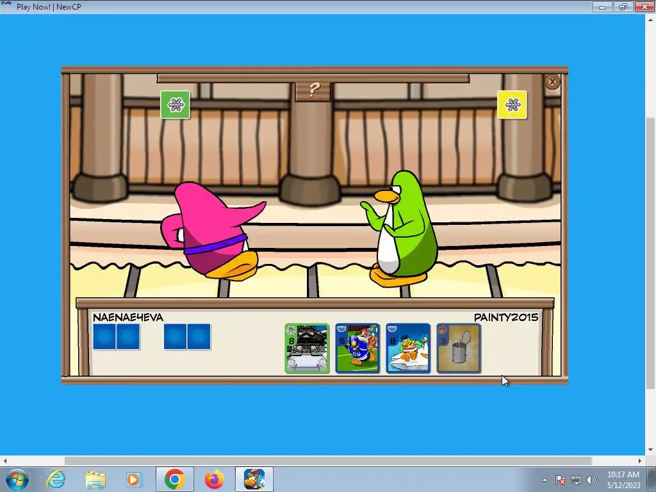656x492 pixels.
Task: Open Action Center flag icon
Action: click(x=560, y=480)
